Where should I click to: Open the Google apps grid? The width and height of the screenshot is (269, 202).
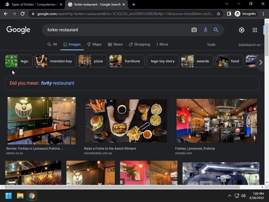coord(255,30)
